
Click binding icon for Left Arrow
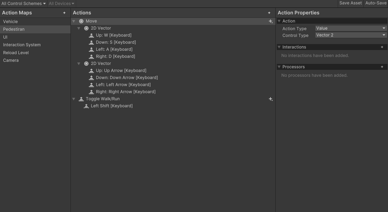(91, 85)
